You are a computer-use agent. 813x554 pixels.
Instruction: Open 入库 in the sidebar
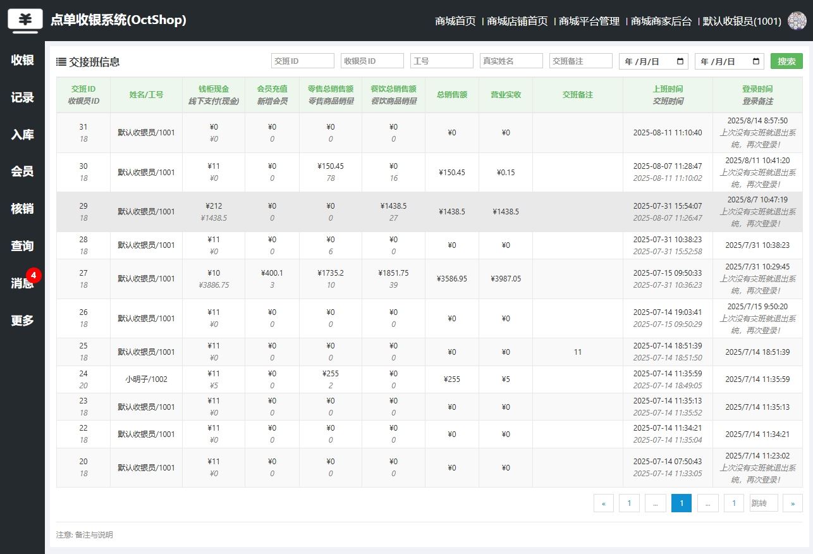point(22,135)
